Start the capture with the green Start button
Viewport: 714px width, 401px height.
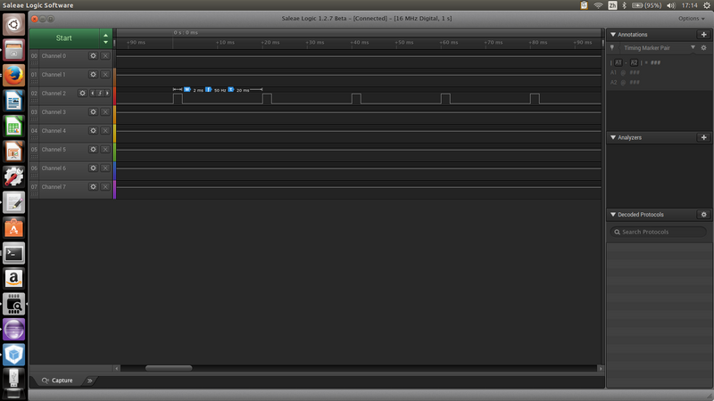tap(63, 38)
